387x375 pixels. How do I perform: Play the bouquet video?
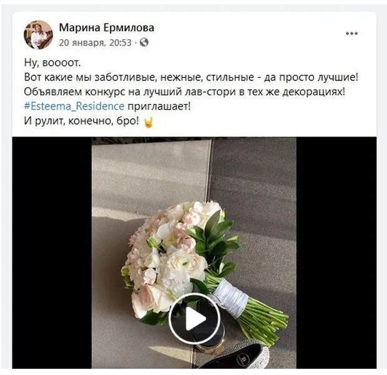[194, 318]
